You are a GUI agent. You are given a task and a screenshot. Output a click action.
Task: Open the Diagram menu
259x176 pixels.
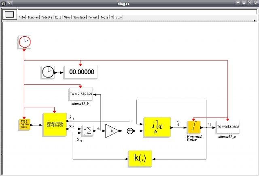33,18
